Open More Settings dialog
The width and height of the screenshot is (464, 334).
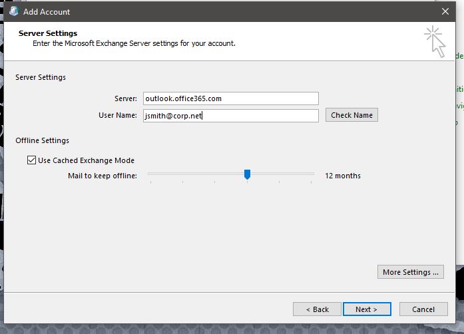[x=411, y=272]
